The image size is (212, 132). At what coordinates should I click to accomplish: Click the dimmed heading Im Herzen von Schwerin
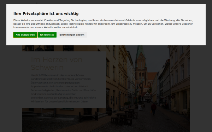click(x=57, y=63)
